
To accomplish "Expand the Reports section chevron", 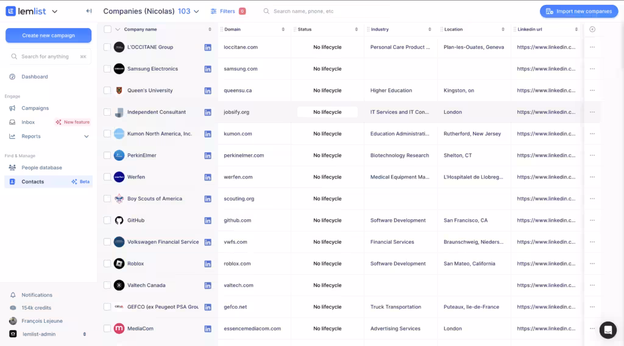I will click(87, 136).
